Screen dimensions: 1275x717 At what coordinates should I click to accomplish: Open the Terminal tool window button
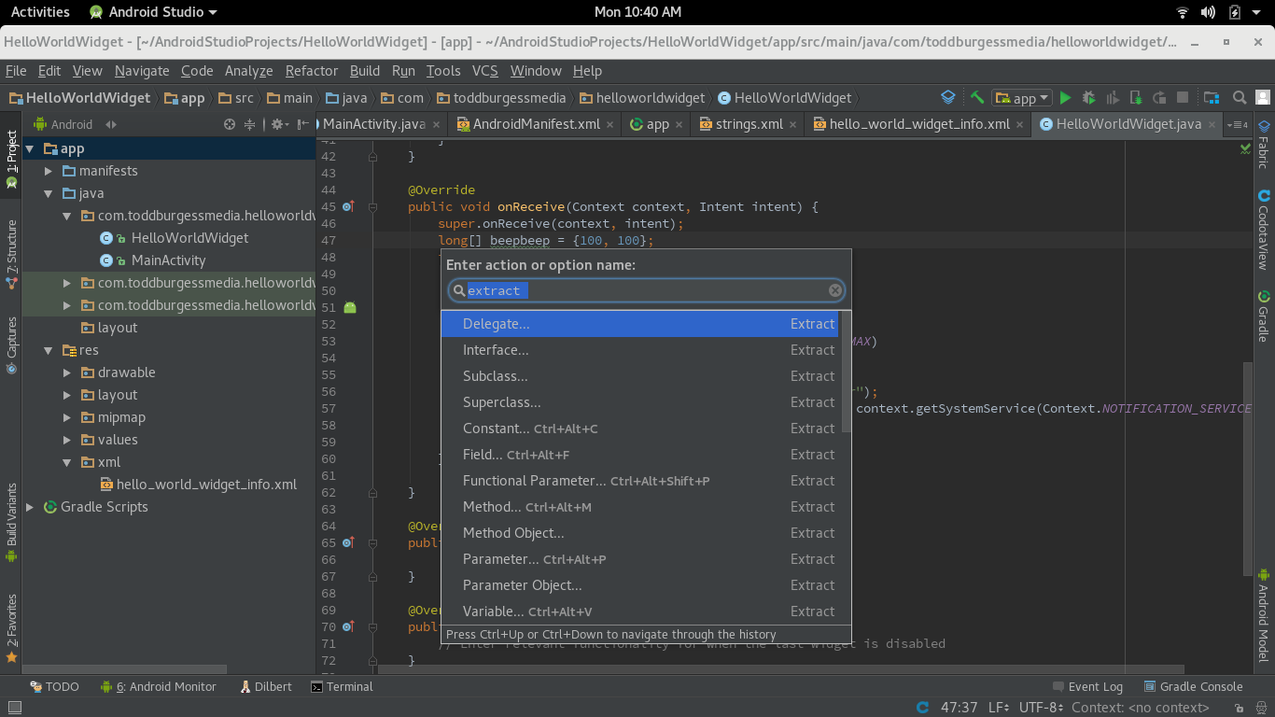tap(342, 686)
